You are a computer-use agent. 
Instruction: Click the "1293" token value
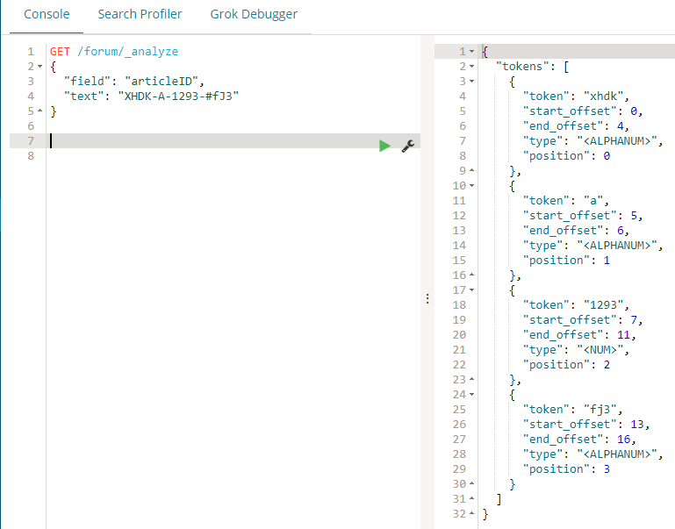(x=603, y=305)
